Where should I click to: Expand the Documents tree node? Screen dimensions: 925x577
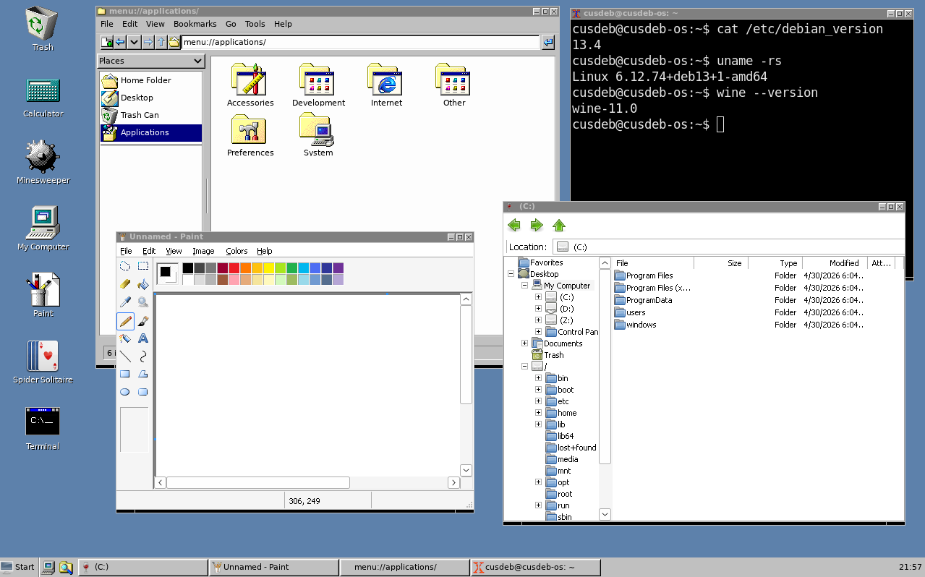point(525,343)
